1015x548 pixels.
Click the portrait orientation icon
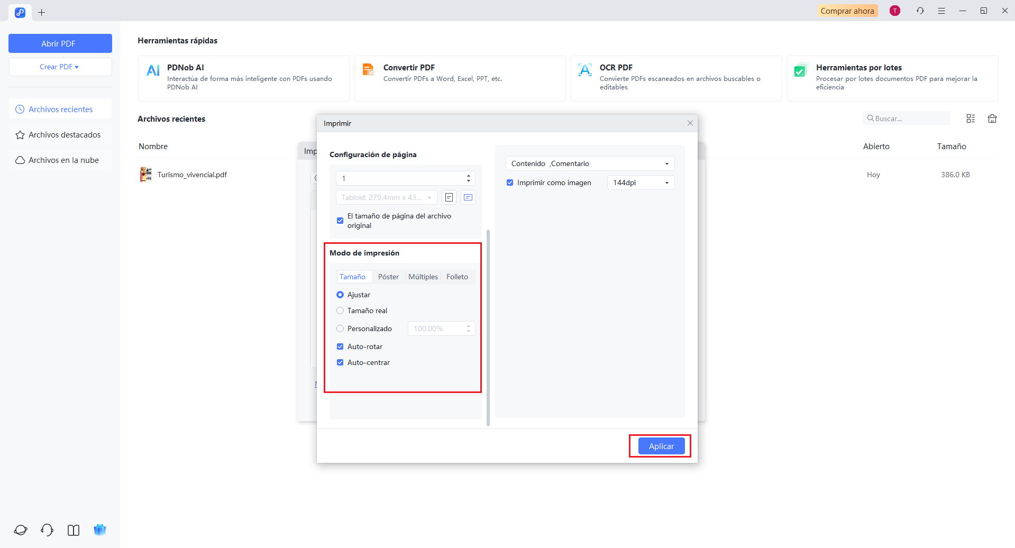point(449,197)
